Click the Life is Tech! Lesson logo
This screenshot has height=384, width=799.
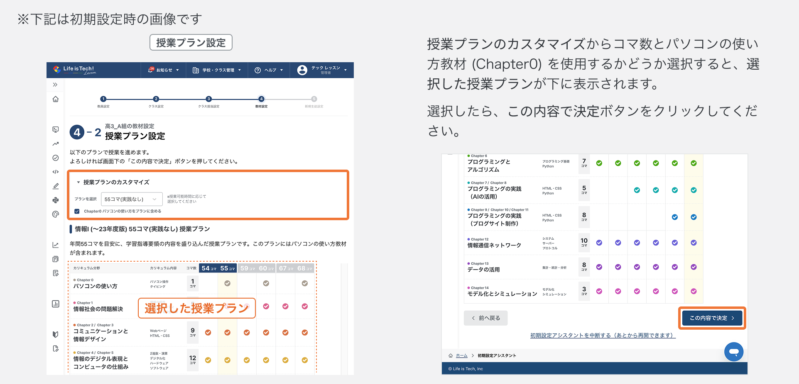(75, 70)
